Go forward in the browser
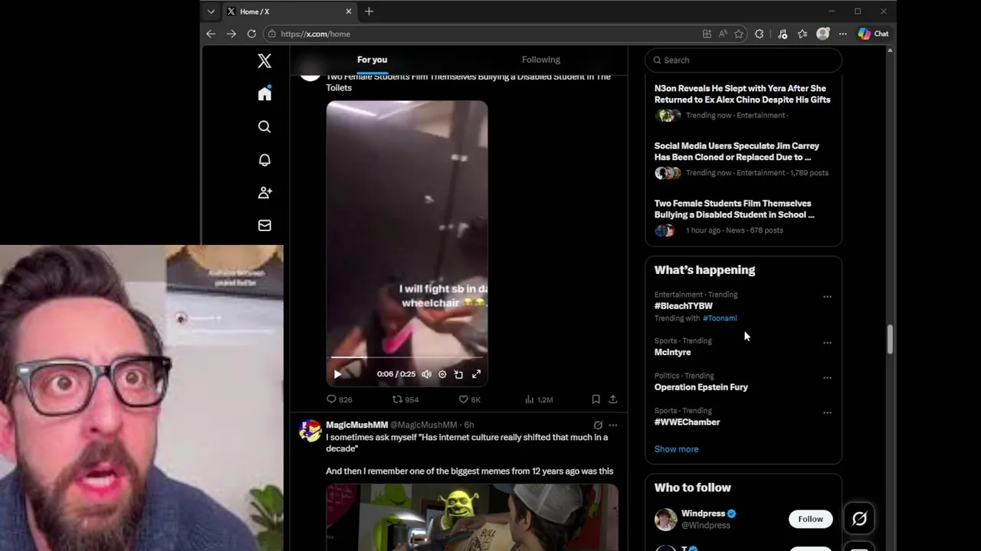This screenshot has height=551, width=981. tap(231, 34)
